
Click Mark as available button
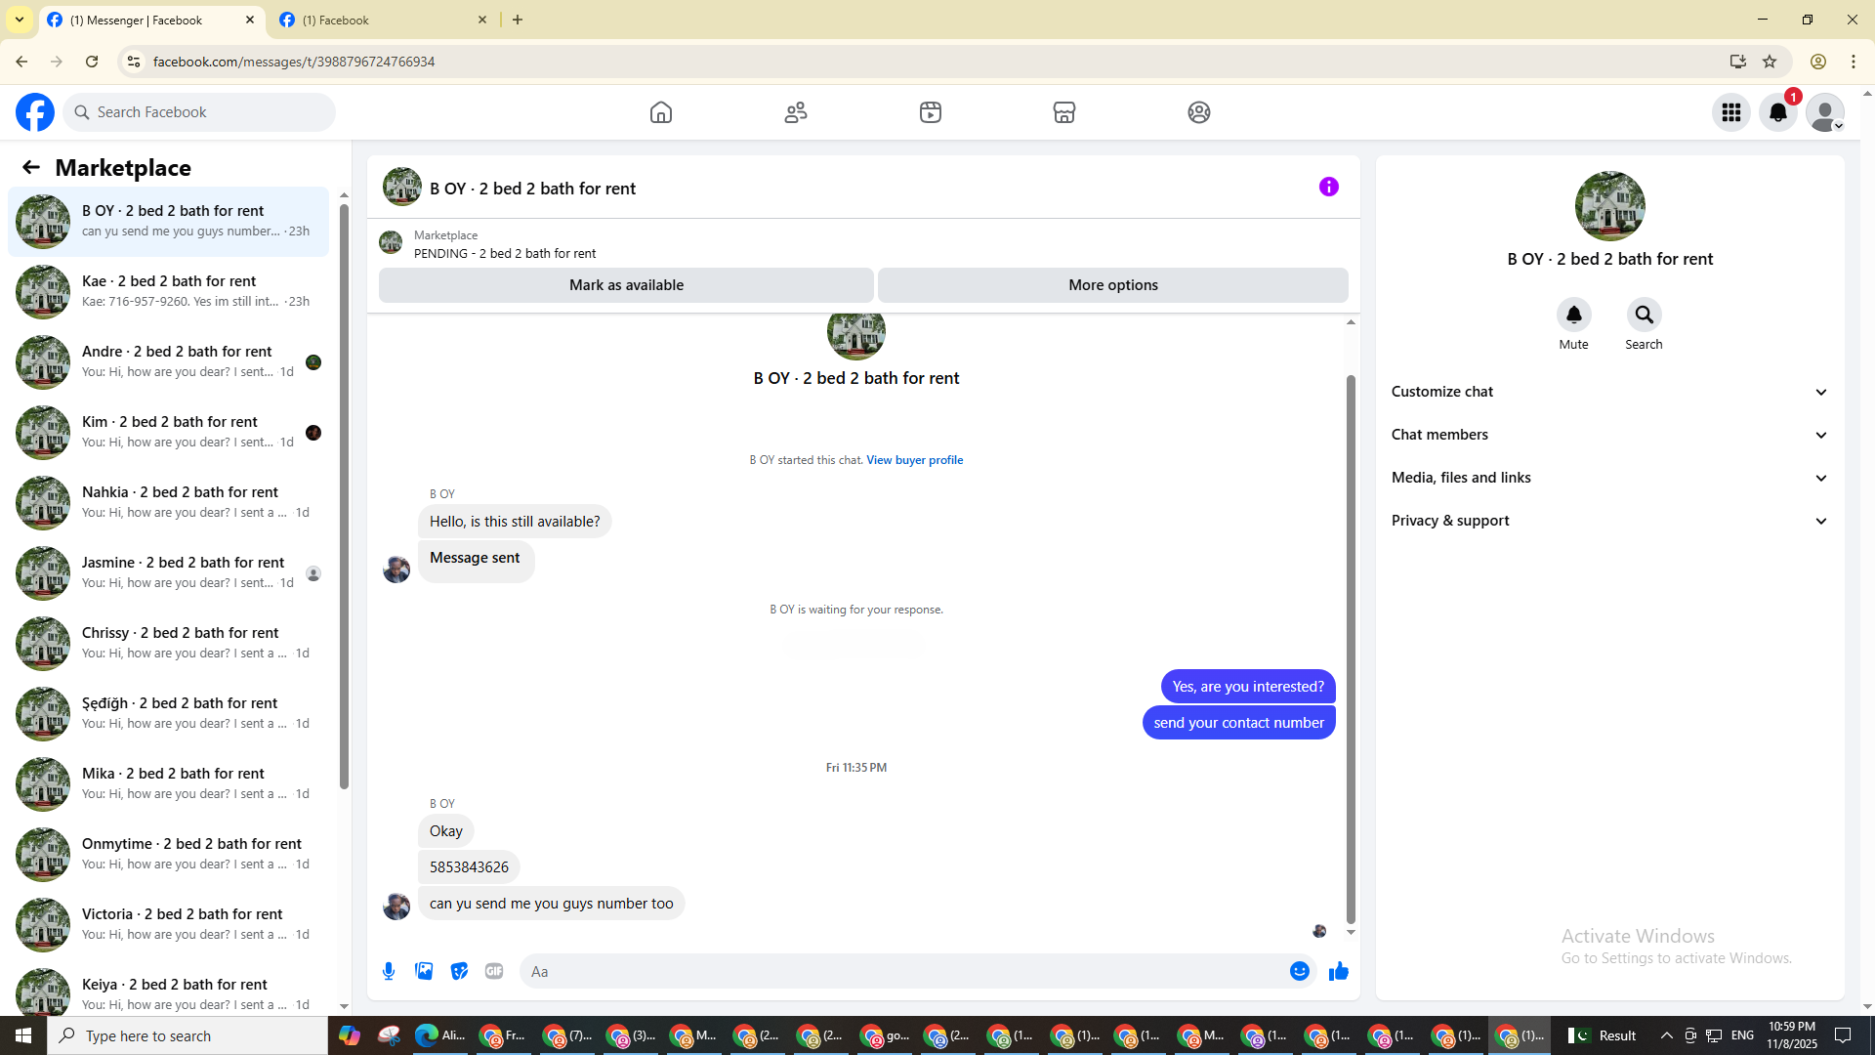(x=626, y=285)
